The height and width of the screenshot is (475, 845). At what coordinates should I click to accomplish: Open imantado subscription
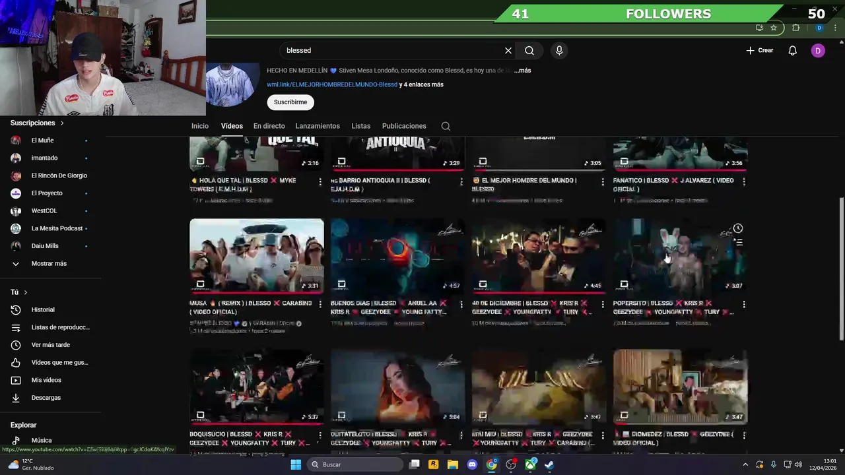pyautogui.click(x=51, y=158)
